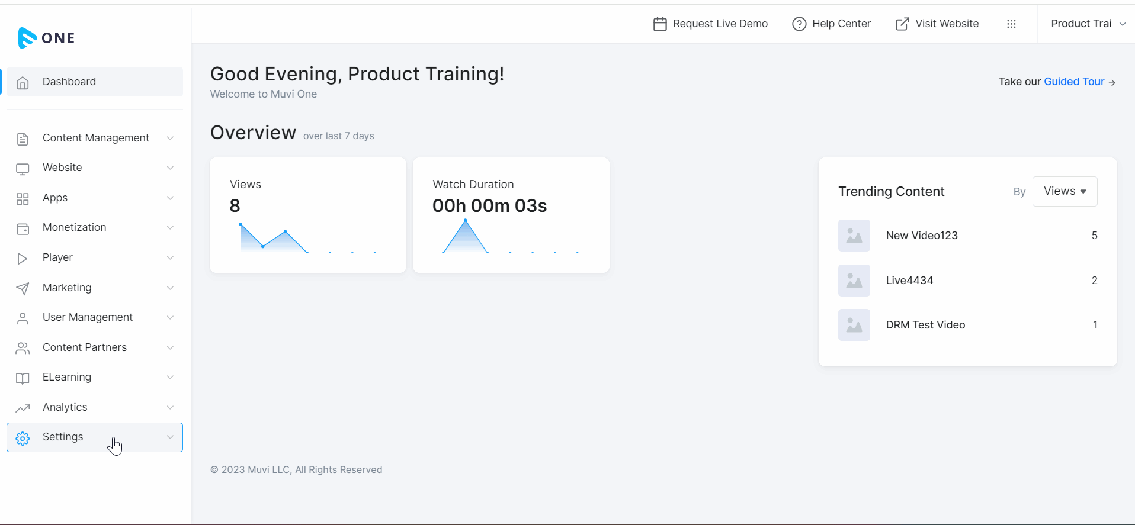The height and width of the screenshot is (525, 1135).
Task: Click the Welcome to Muvi One subtitle
Action: coord(264,94)
